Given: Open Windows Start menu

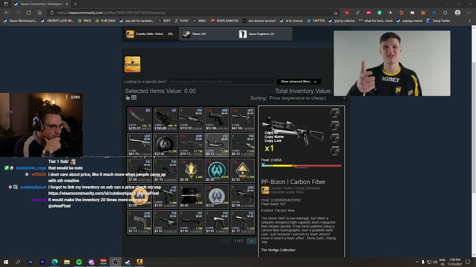Looking at the screenshot, I should click(x=6, y=262).
